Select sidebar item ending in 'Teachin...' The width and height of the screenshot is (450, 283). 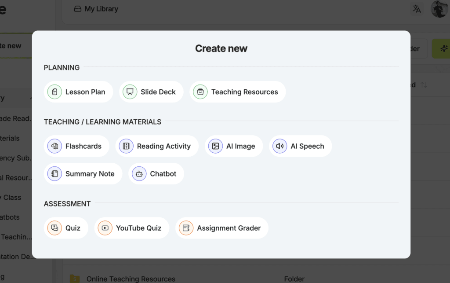[x=16, y=237]
